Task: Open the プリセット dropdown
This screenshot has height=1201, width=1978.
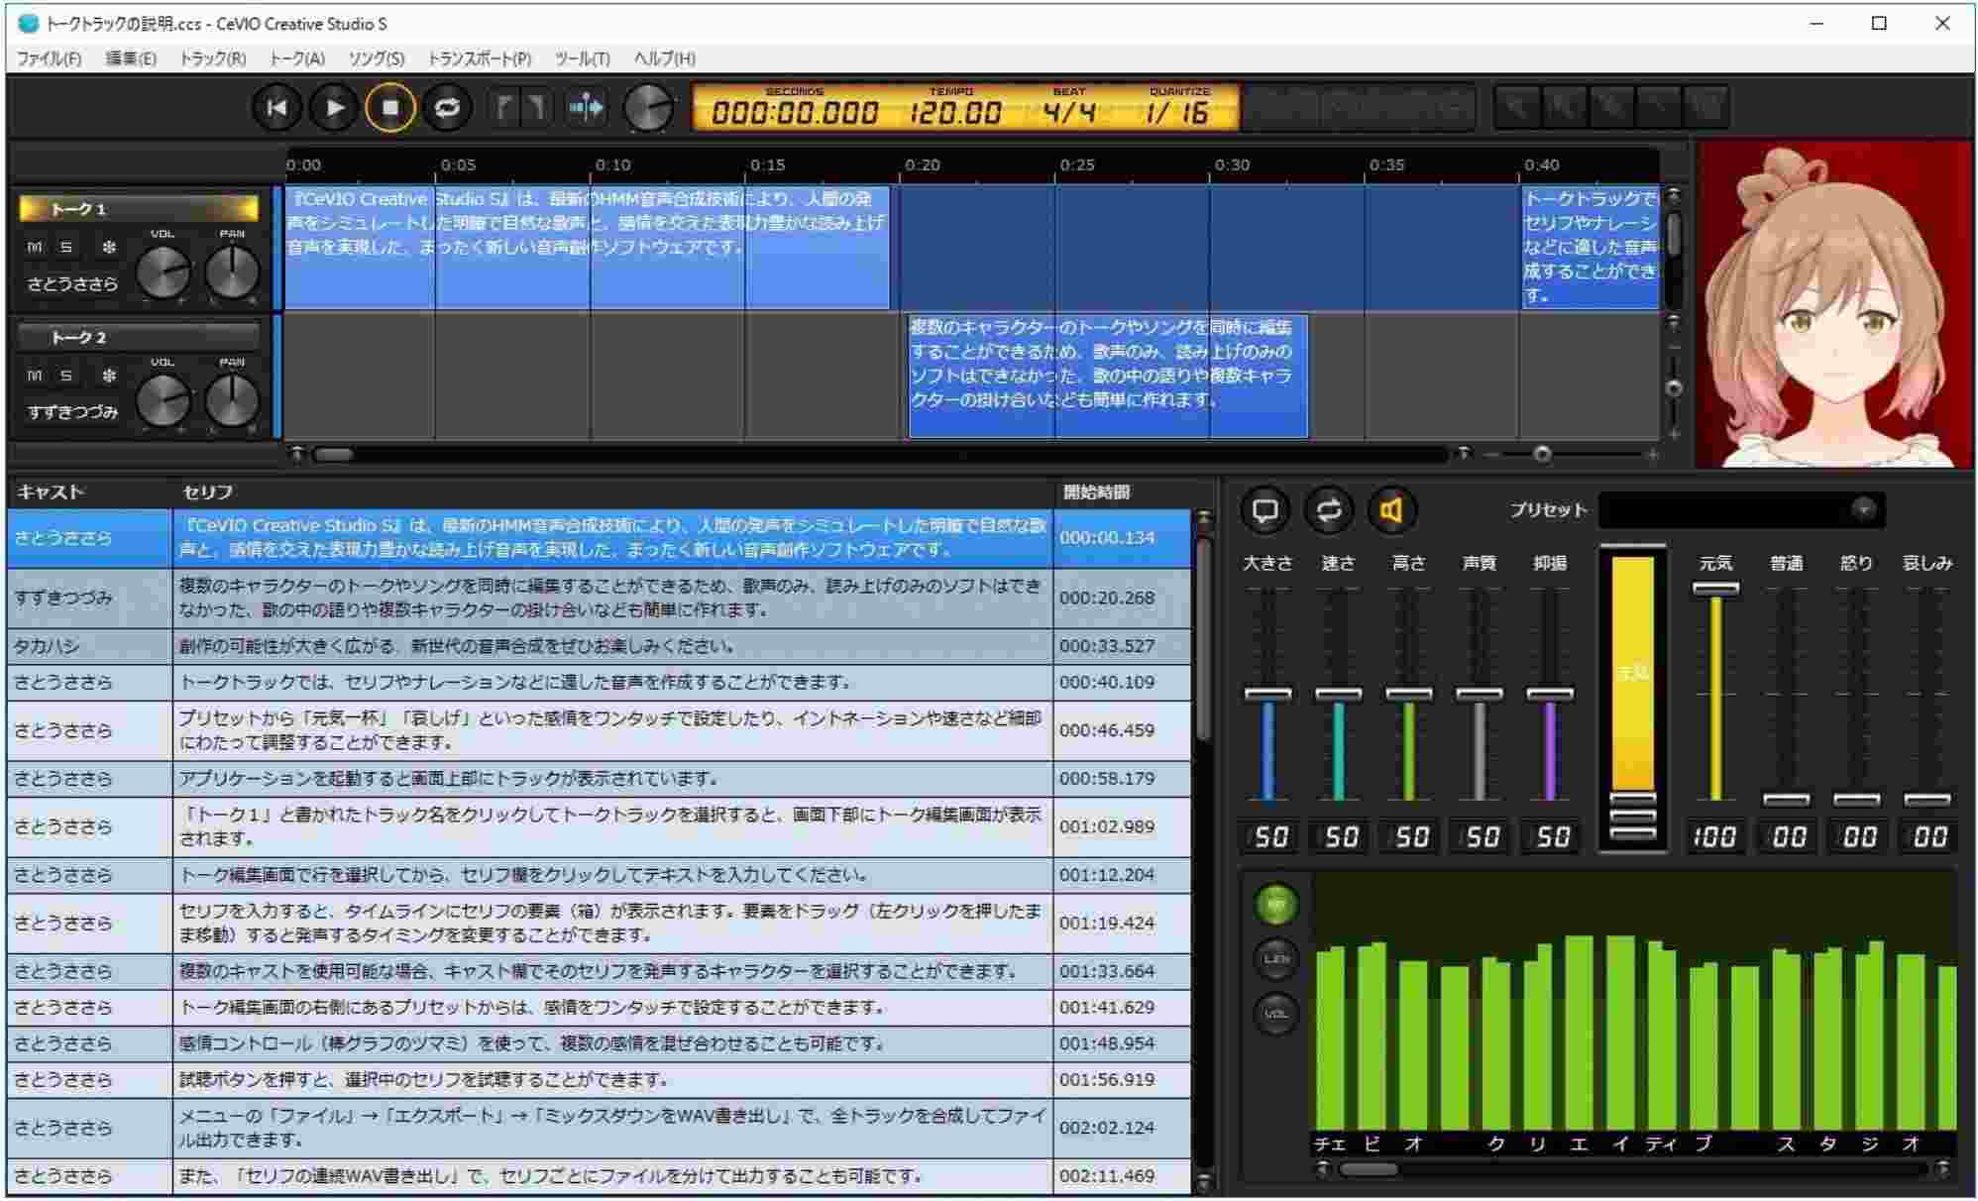Action: coord(1742,510)
